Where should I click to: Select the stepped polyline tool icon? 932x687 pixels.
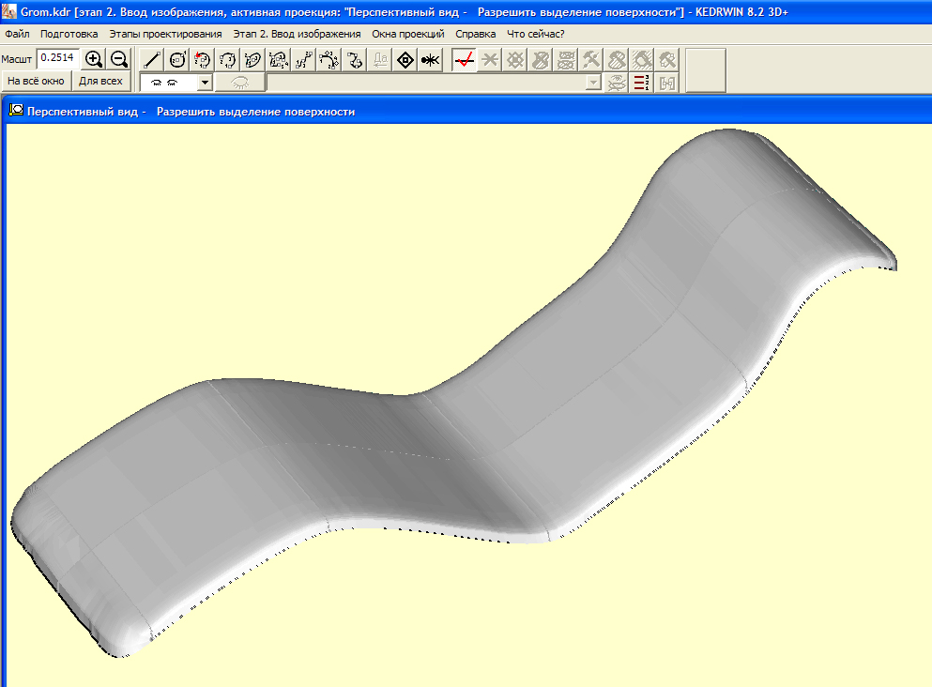pyautogui.click(x=303, y=60)
